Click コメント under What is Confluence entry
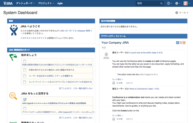This screenshot has width=193, height=123. click(x=129, y=119)
